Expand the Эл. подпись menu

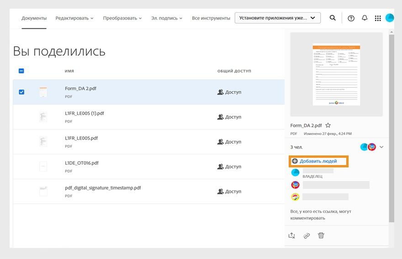(x=167, y=18)
